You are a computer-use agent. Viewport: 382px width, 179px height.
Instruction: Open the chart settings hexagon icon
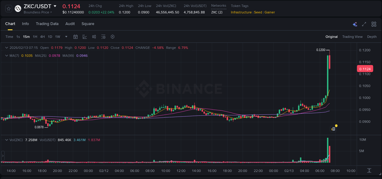tap(112, 37)
